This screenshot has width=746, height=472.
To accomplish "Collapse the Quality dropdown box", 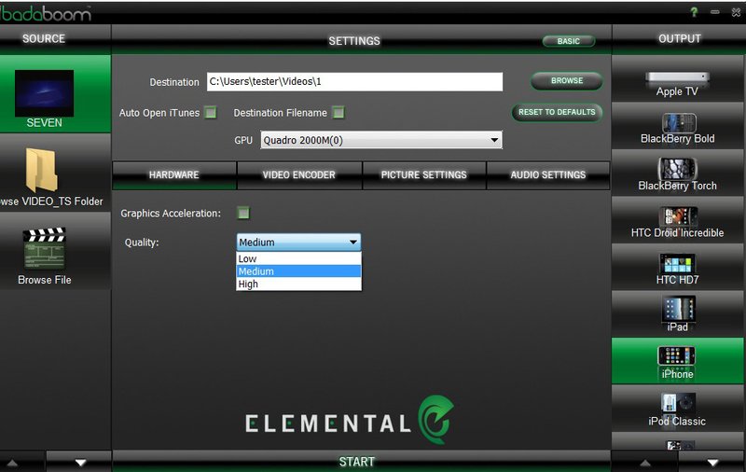I will click(x=298, y=243).
